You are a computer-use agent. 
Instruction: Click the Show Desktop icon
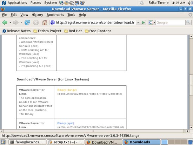pos(3,142)
